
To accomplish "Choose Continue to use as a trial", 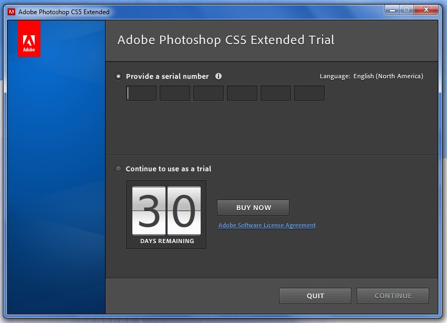I will 118,169.
